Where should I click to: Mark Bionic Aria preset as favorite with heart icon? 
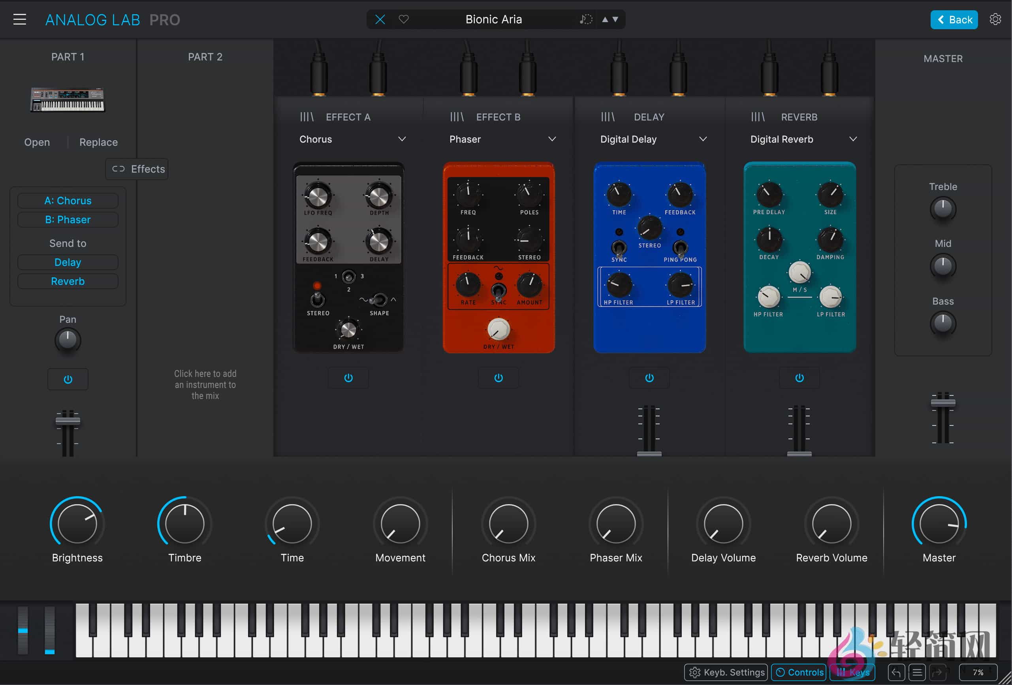pyautogui.click(x=404, y=19)
